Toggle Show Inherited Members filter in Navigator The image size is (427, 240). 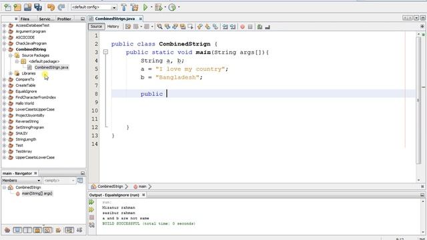click(7, 230)
